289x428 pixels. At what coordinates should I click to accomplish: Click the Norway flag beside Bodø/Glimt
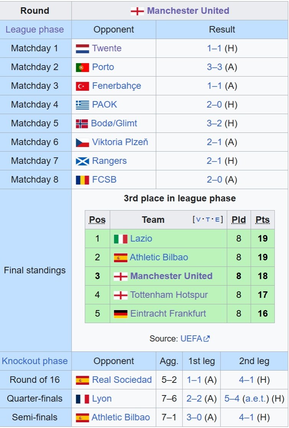pyautogui.click(x=82, y=124)
